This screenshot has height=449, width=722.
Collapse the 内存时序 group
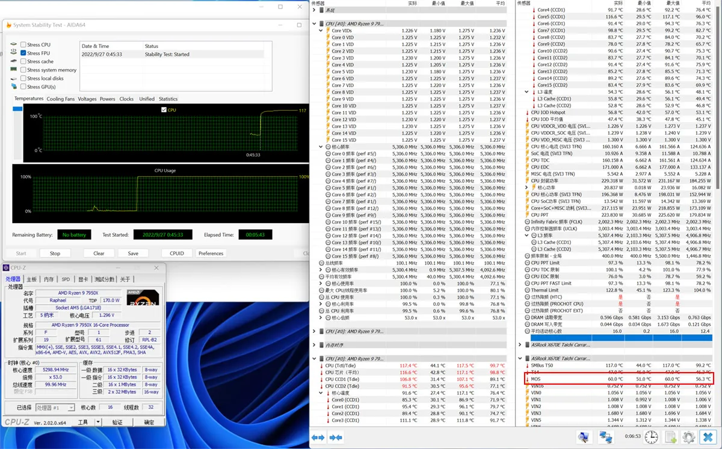point(314,345)
